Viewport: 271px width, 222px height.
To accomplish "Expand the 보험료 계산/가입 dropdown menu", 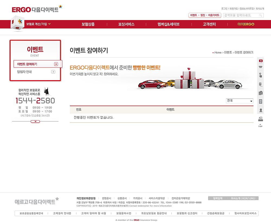I will pos(38,24).
